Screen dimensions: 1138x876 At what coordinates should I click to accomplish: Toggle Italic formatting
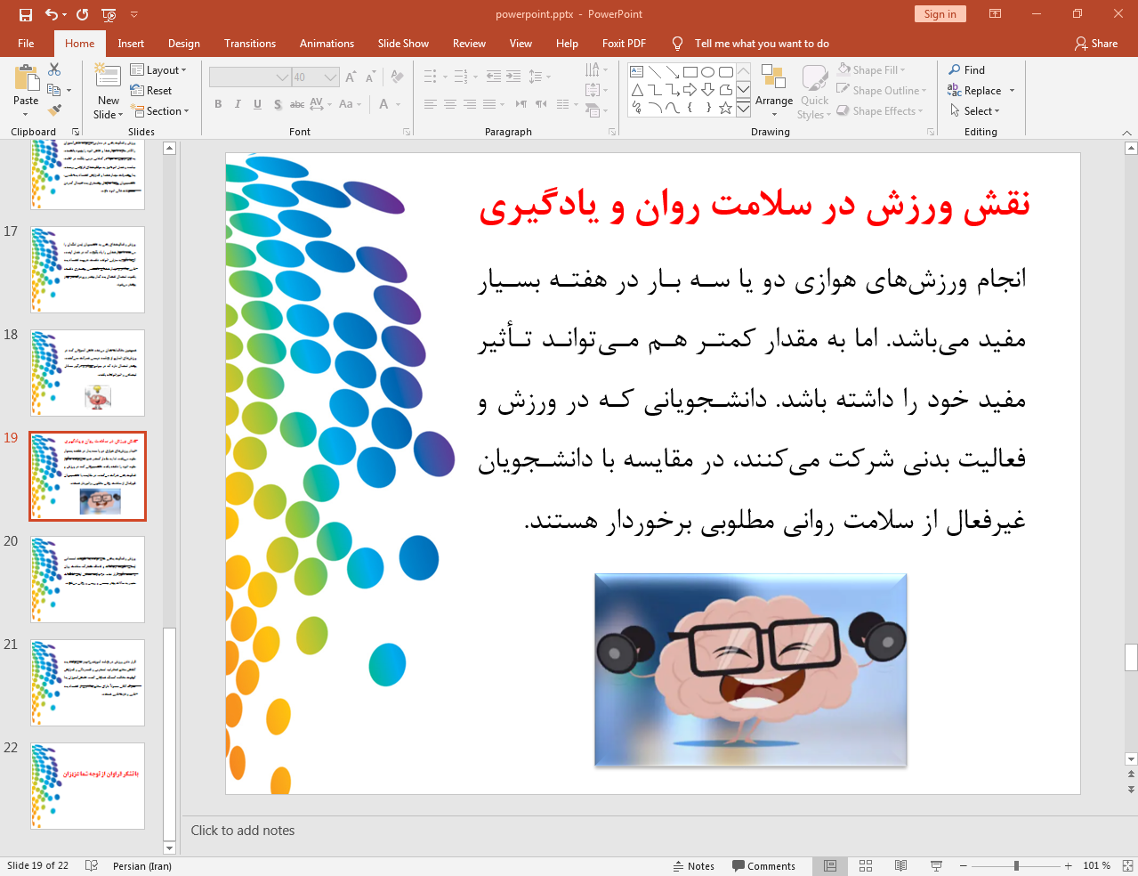tap(238, 104)
